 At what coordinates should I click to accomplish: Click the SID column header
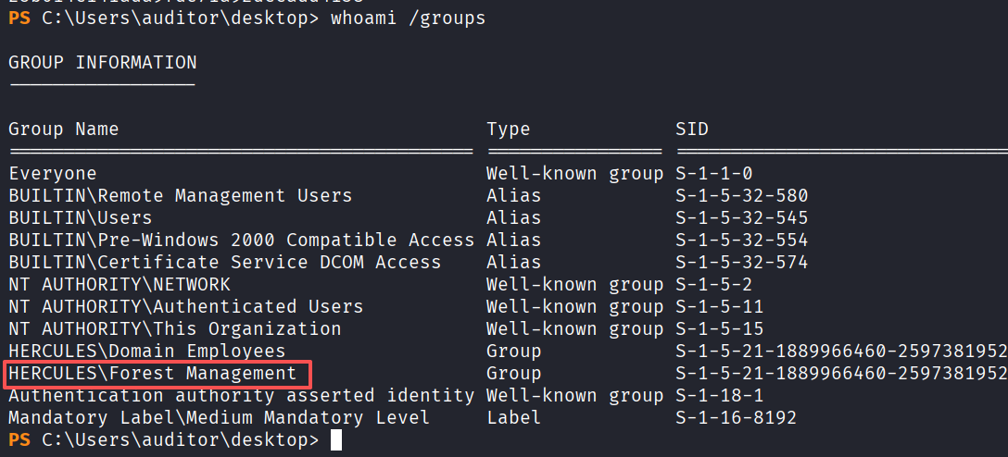tap(692, 130)
